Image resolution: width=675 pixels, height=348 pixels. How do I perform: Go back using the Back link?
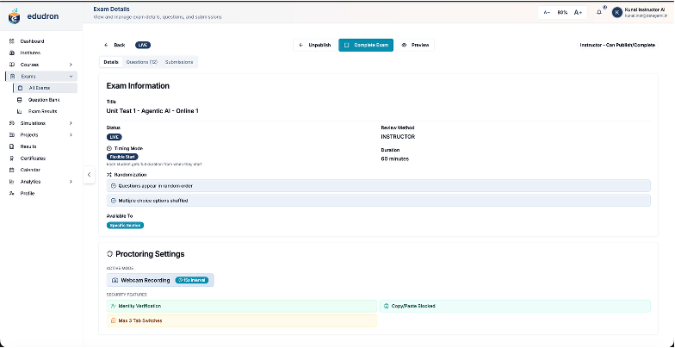point(114,45)
